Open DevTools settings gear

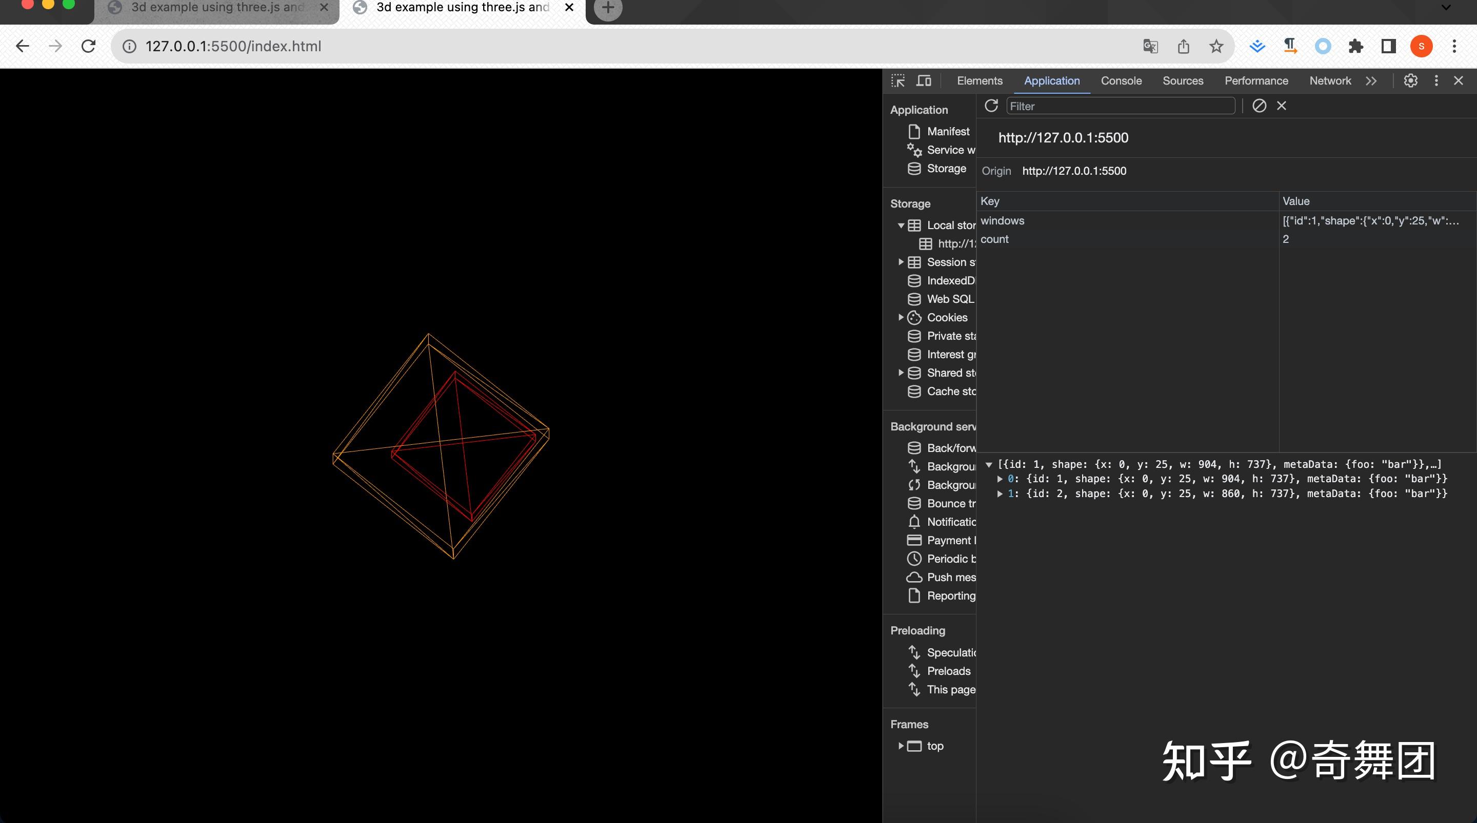click(1410, 81)
